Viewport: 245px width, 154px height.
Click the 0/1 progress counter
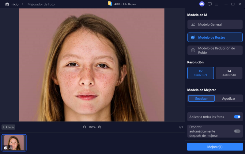[x=181, y=127]
